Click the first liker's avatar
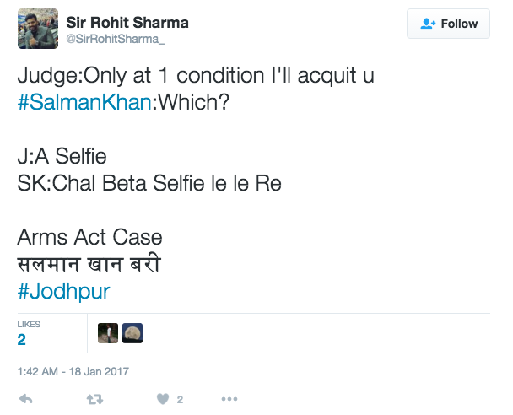Image resolution: width=513 pixels, height=415 pixels. pyautogui.click(x=108, y=333)
